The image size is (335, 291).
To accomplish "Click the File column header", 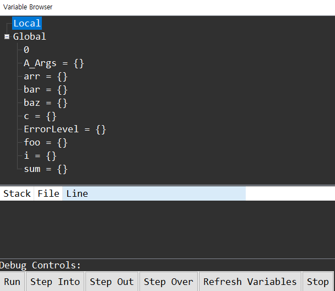I will 48,193.
